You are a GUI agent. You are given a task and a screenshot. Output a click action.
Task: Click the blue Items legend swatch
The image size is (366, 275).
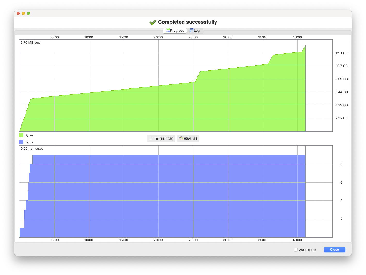(21, 142)
